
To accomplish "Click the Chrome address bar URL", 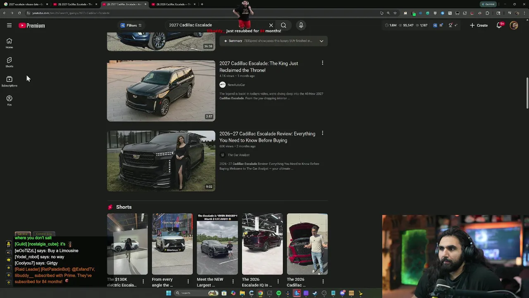I will tap(71, 13).
